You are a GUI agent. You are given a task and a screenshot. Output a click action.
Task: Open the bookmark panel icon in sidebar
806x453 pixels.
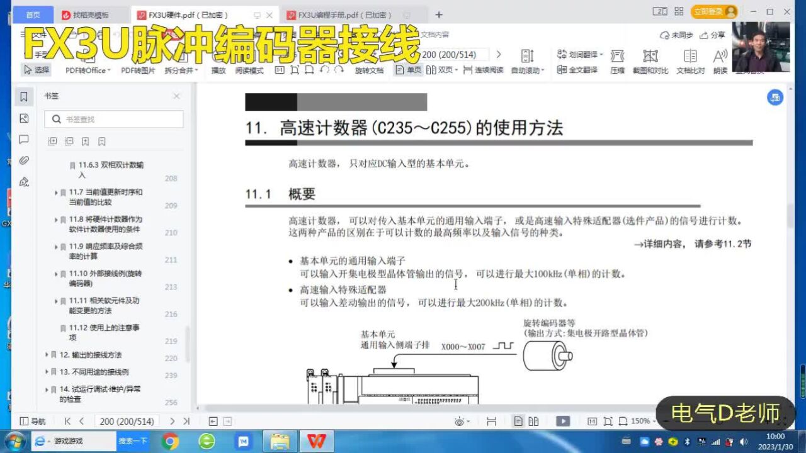24,97
